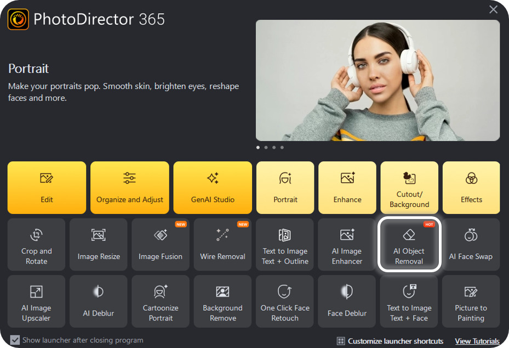Open the View Tutorials link
This screenshot has height=348, width=509.
(x=477, y=341)
